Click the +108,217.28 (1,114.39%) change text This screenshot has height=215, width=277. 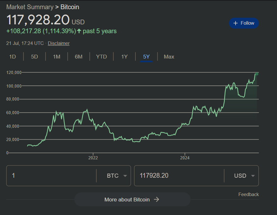[41, 31]
